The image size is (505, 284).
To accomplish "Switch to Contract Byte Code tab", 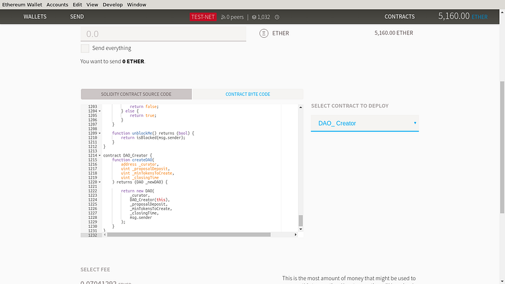I will click(x=247, y=94).
